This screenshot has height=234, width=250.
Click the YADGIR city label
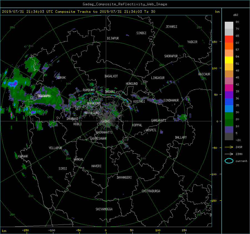pyautogui.click(x=192, y=42)
